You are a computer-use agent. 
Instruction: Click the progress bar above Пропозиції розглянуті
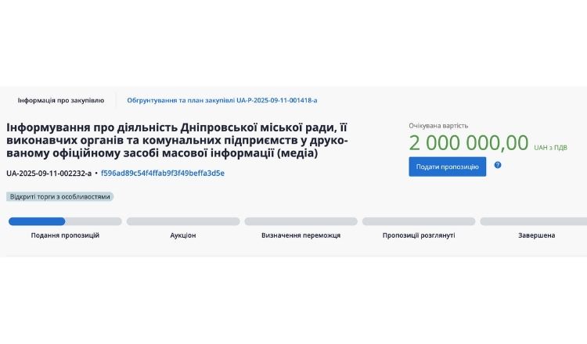419,221
